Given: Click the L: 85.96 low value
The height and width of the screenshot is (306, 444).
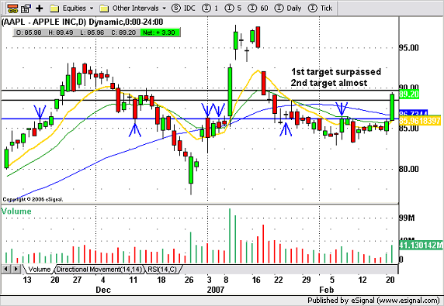Looking at the screenshot, I should (x=92, y=33).
